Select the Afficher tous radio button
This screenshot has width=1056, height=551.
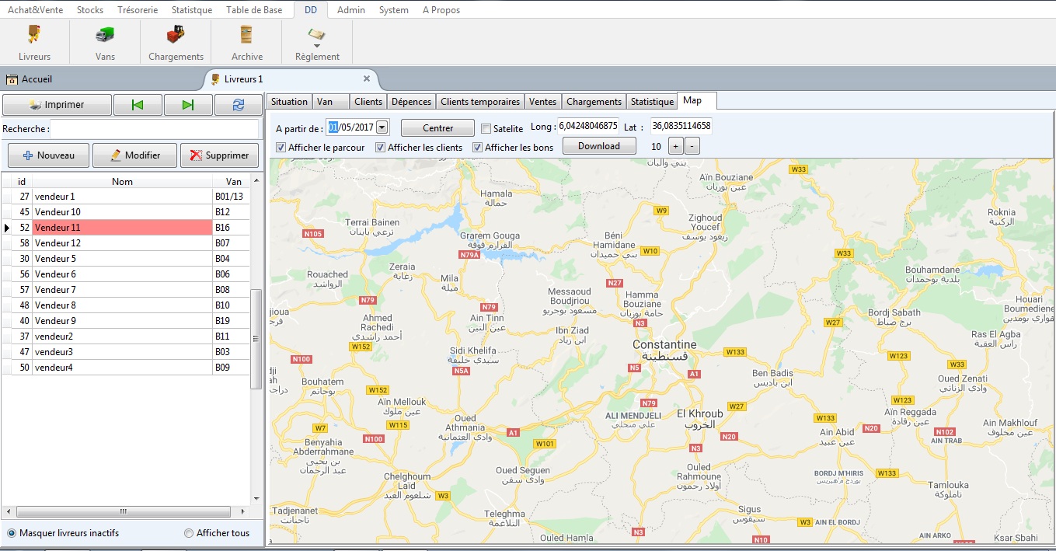(x=189, y=533)
